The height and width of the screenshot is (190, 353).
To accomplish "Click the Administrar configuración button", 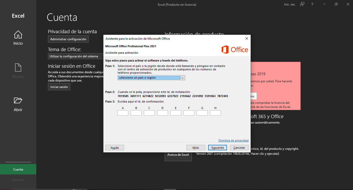I will tap(68, 39).
